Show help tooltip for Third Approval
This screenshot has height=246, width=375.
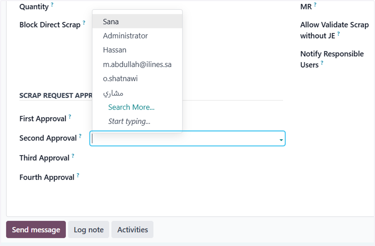tap(73, 156)
